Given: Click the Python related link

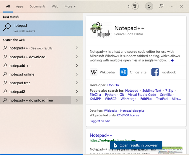Looking at the screenshot, I should click(x=110, y=95).
